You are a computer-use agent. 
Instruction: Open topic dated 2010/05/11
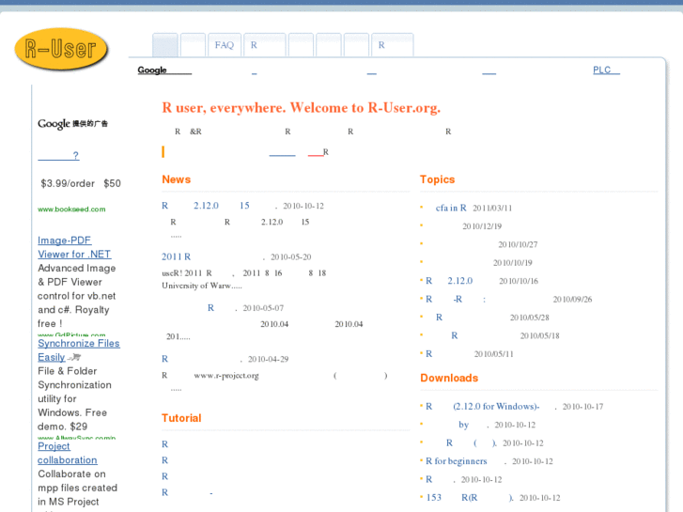(x=429, y=353)
